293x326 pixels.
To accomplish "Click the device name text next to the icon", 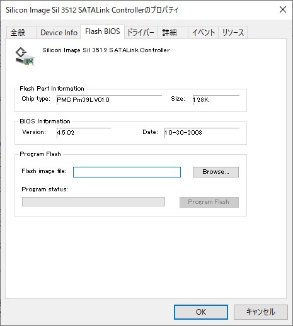I will pyautogui.click(x=106, y=50).
